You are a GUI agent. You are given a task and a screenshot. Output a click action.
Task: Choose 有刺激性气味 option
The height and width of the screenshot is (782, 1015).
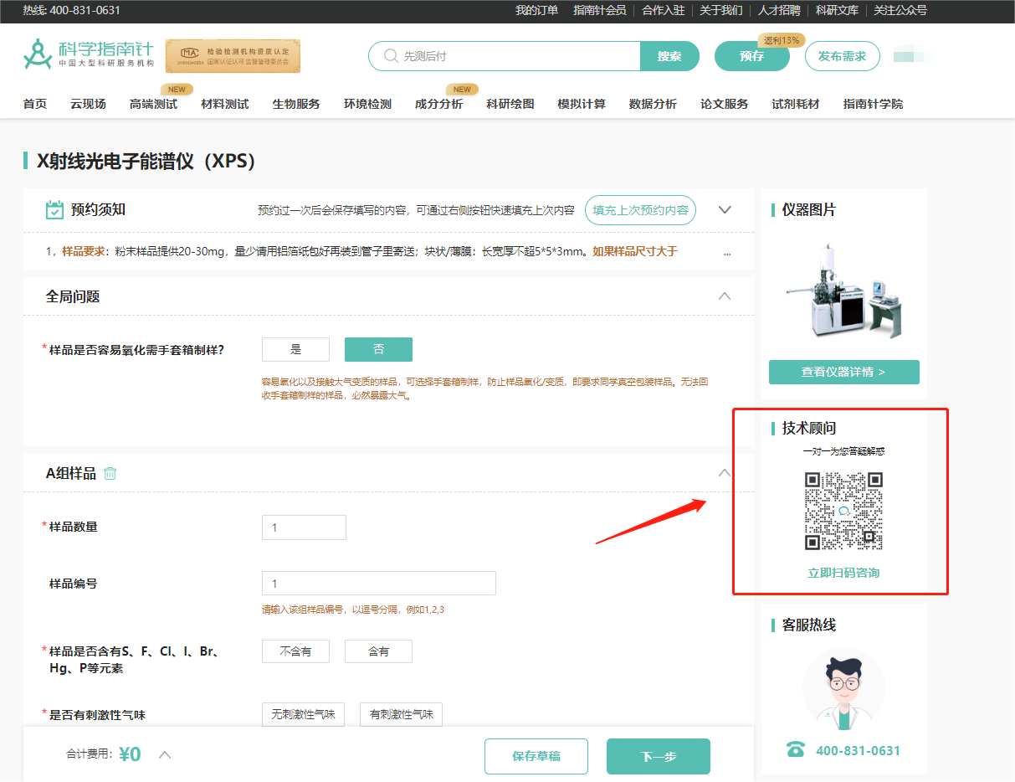[x=401, y=714]
